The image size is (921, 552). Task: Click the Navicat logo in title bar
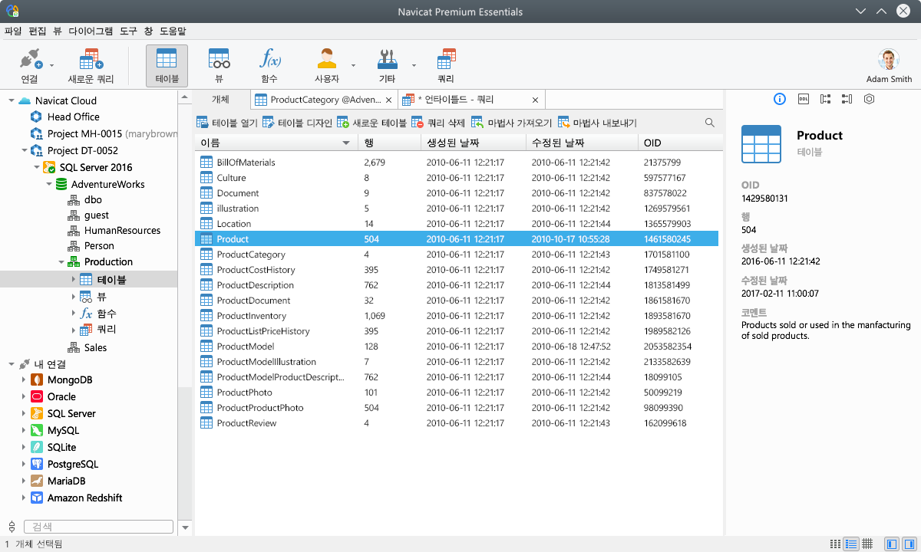[x=12, y=11]
